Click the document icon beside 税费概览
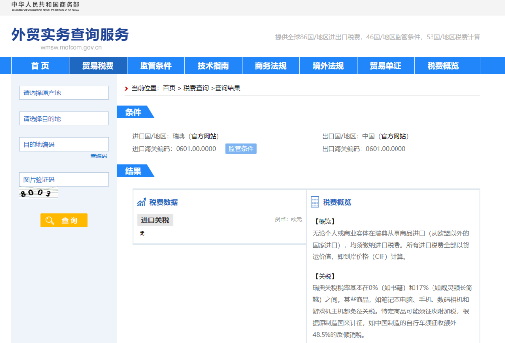The width and height of the screenshot is (505, 343). 315,202
